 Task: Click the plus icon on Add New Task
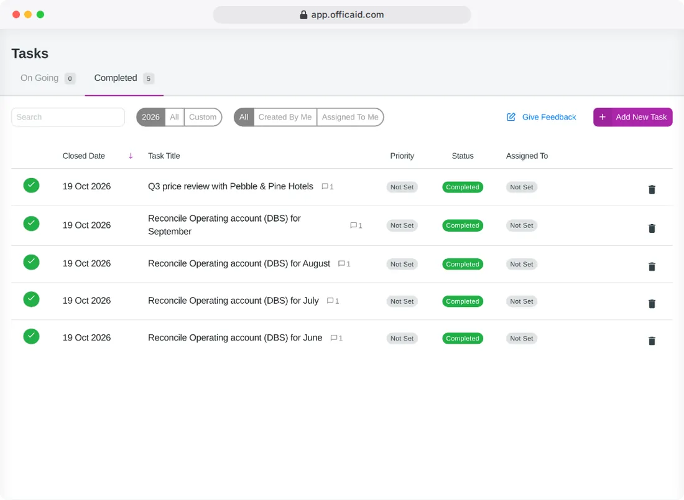click(603, 117)
